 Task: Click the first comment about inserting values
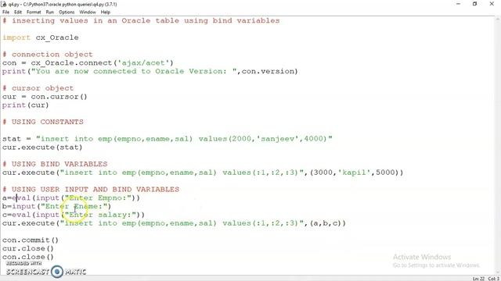tap(141, 20)
